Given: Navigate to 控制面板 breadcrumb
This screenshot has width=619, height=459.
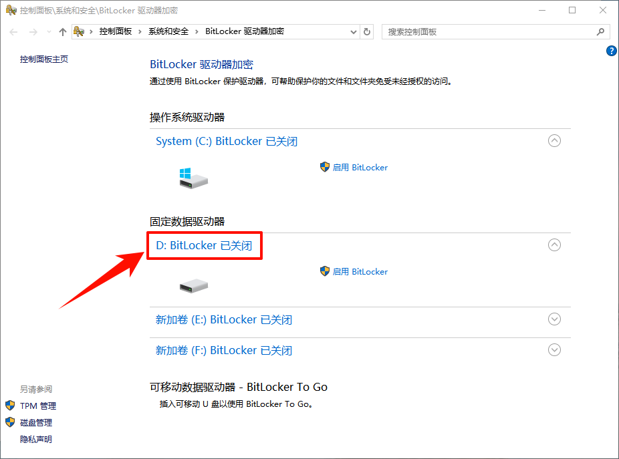Looking at the screenshot, I should pos(115,31).
